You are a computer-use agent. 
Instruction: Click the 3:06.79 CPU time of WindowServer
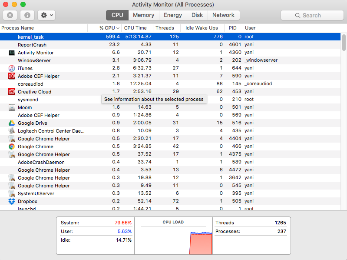(142, 60)
